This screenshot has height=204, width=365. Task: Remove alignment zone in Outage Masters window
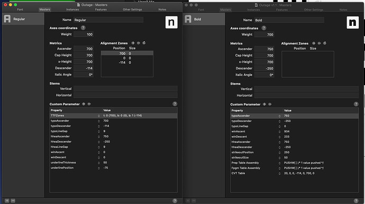coord(139,43)
